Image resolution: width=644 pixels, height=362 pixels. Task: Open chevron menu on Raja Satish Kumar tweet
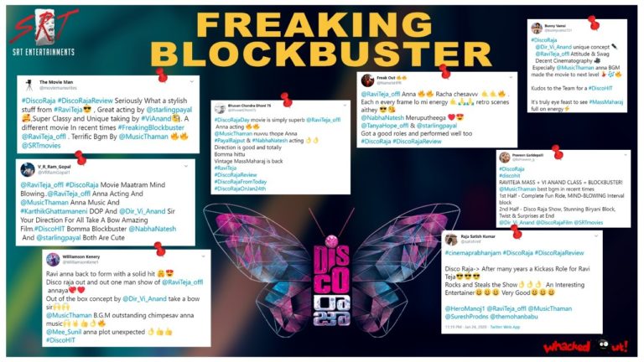point(596,235)
